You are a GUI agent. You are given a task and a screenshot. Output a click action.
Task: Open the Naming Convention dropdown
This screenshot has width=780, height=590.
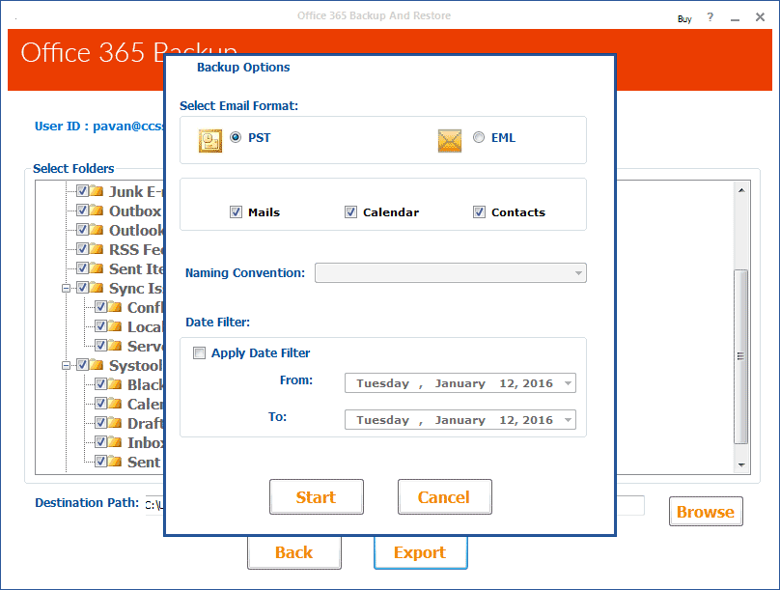(577, 273)
